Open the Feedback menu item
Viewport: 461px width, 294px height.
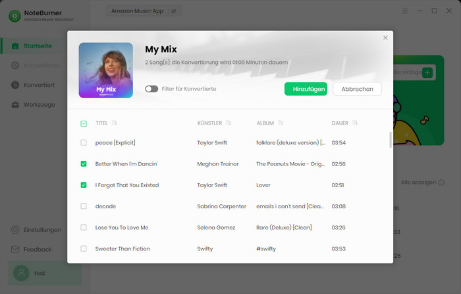pos(38,250)
